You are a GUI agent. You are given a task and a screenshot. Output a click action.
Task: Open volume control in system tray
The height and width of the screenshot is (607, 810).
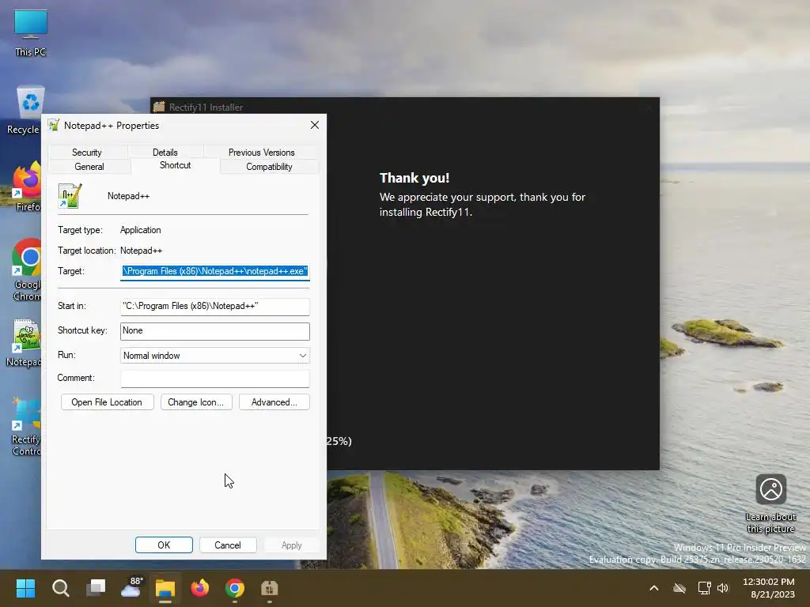pos(723,588)
